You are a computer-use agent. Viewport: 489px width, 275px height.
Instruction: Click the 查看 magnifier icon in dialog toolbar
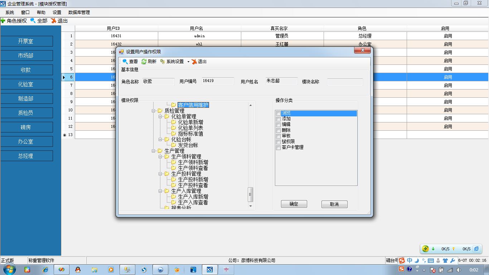coord(125,62)
